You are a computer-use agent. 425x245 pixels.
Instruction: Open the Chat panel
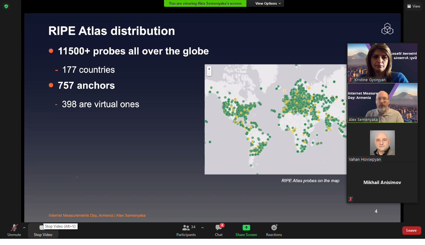[219, 230]
